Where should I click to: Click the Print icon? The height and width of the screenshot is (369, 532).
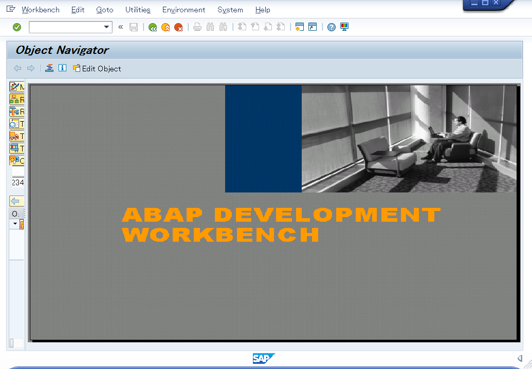tap(197, 27)
